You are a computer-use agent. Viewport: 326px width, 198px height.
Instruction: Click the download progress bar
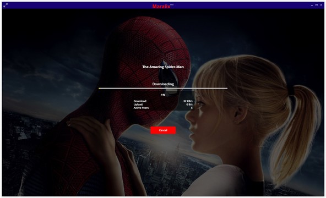[163, 88]
